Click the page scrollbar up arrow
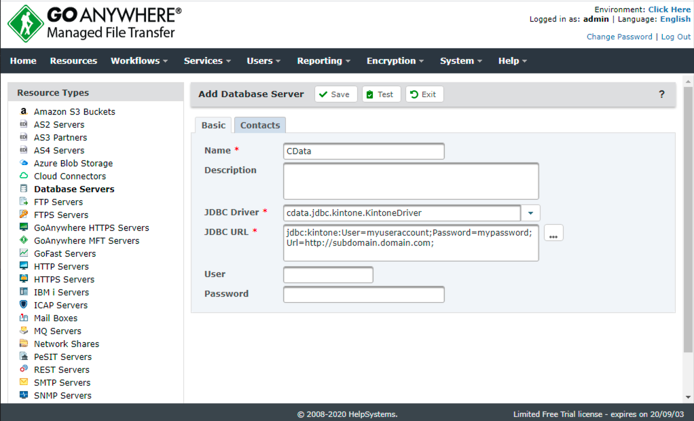Image resolution: width=694 pixels, height=421 pixels. pos(688,82)
